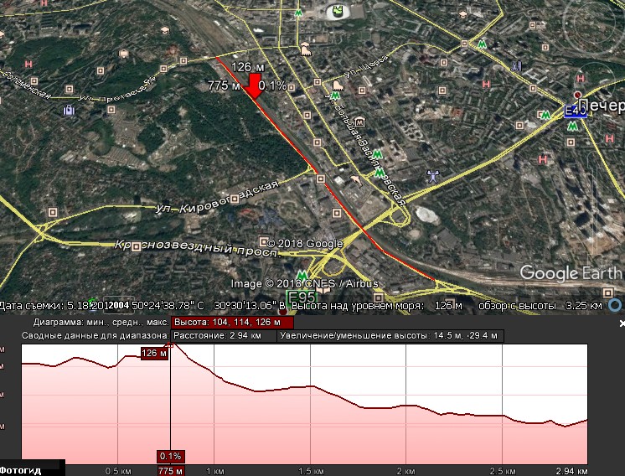The image size is (625, 476).
Task: Click the E95 road shield
Action: click(x=301, y=297)
